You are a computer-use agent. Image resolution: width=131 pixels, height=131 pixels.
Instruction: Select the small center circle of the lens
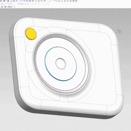(x=61, y=64)
